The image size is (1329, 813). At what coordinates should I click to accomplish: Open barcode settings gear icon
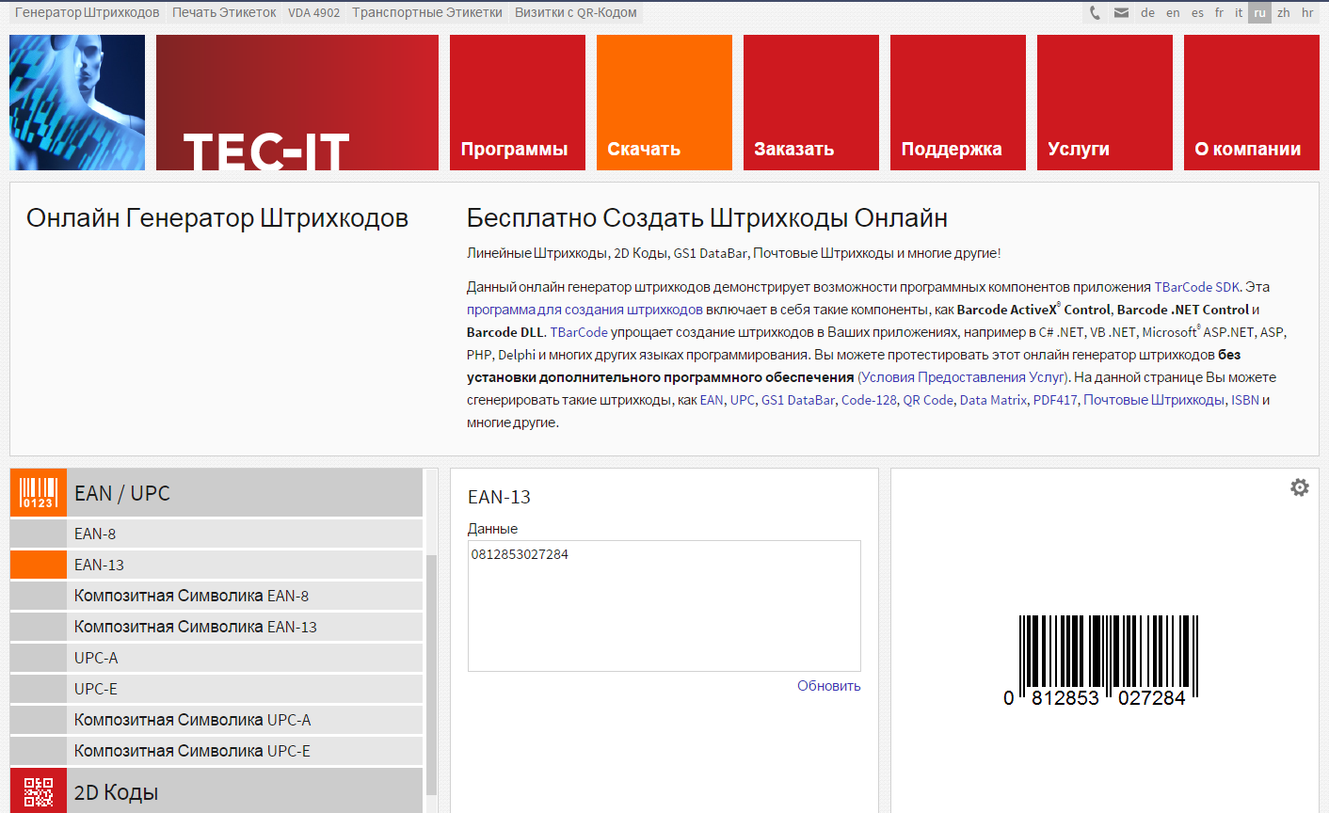[x=1299, y=487]
